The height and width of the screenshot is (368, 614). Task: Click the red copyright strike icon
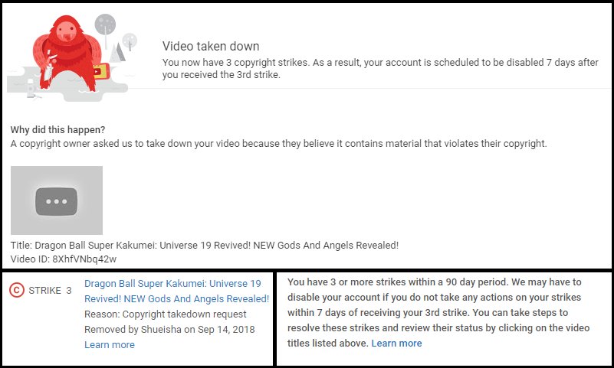[16, 290]
